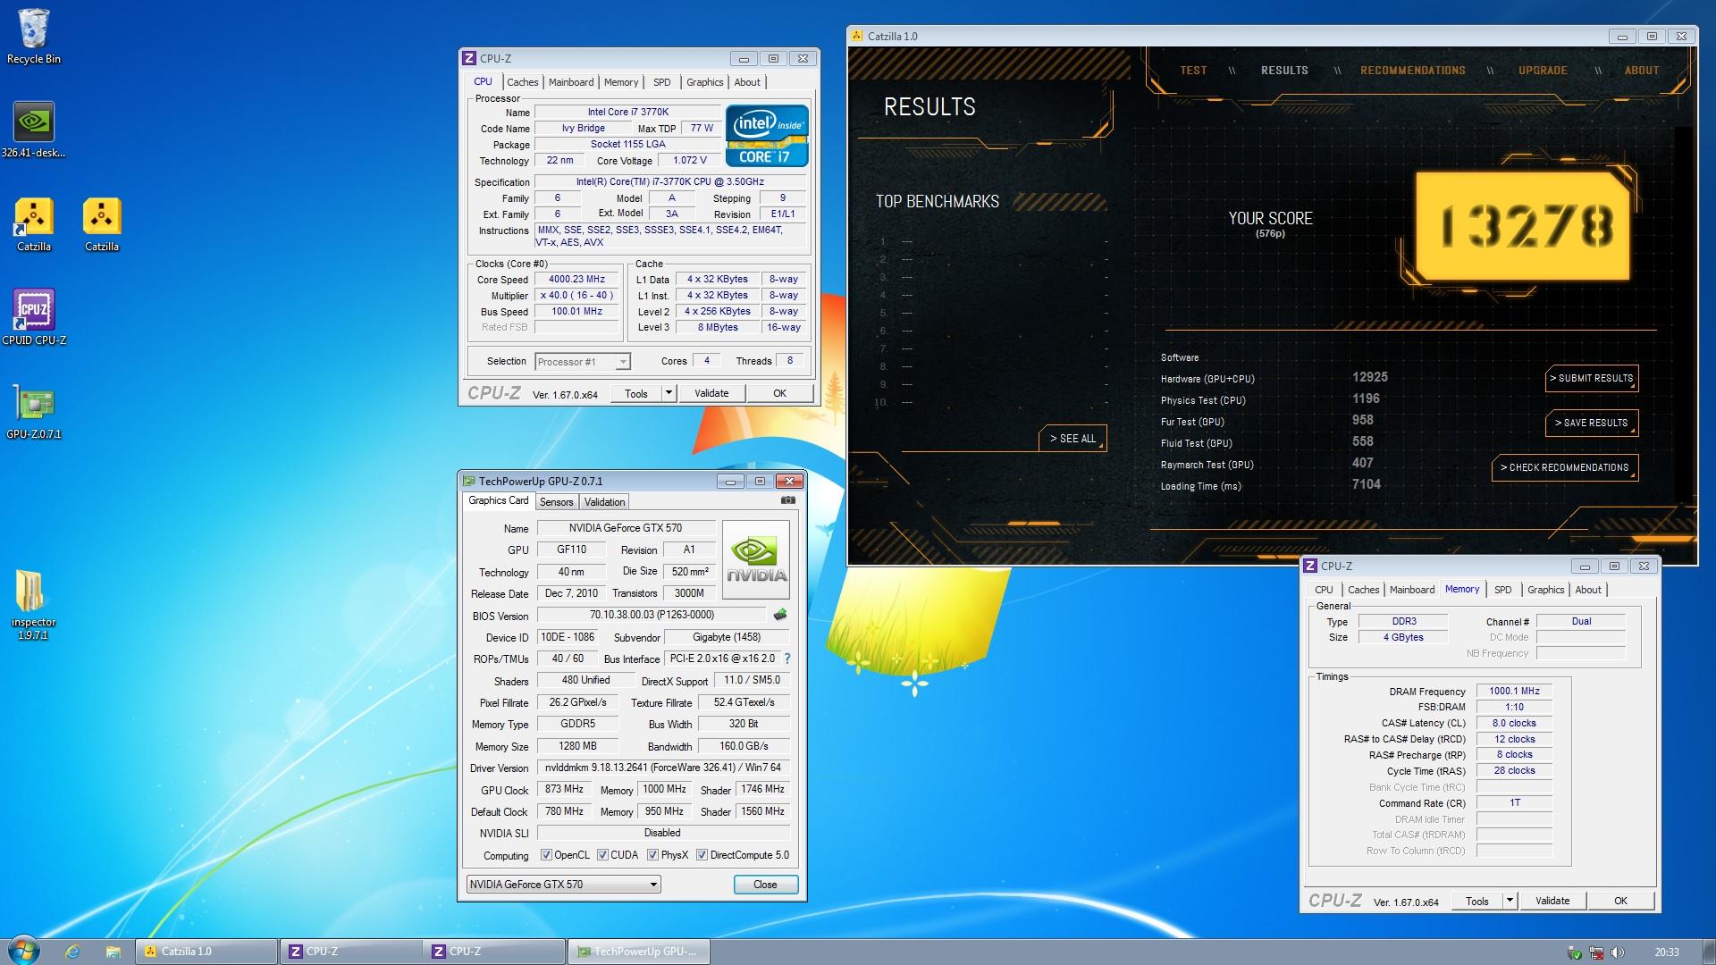Open the UPGRADE section in Catzilla
This screenshot has height=965, width=1716.
pos(1543,71)
